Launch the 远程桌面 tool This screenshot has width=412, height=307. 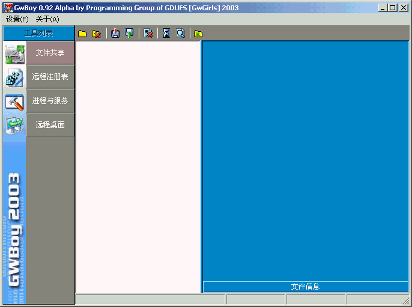point(50,125)
